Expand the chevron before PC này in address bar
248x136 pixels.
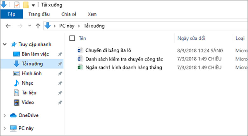click(55, 26)
